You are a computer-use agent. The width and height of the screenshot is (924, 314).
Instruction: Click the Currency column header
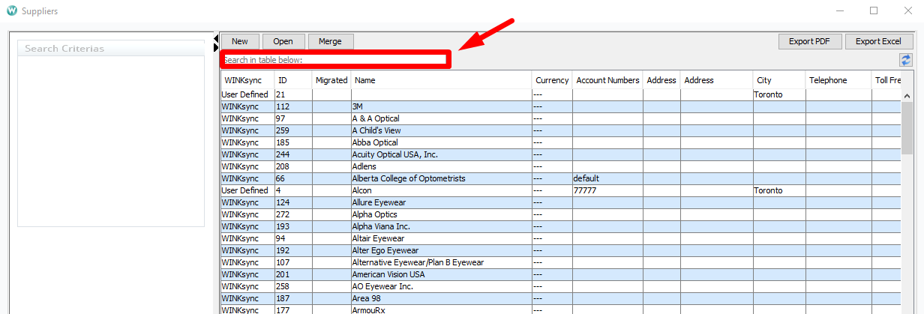click(552, 80)
